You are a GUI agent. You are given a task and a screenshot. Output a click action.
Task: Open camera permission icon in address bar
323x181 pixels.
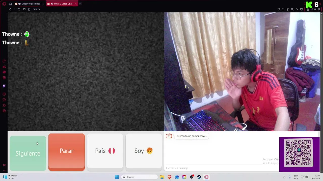pyautogui.click(x=25, y=9)
